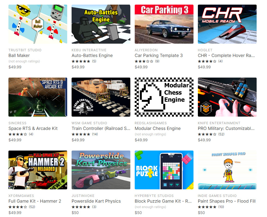Viewport: 267px width, 217px height.
Task: View the star rating of Train Controller
Action: tap(81, 134)
